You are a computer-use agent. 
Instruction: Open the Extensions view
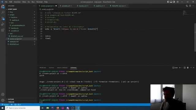point(3,30)
